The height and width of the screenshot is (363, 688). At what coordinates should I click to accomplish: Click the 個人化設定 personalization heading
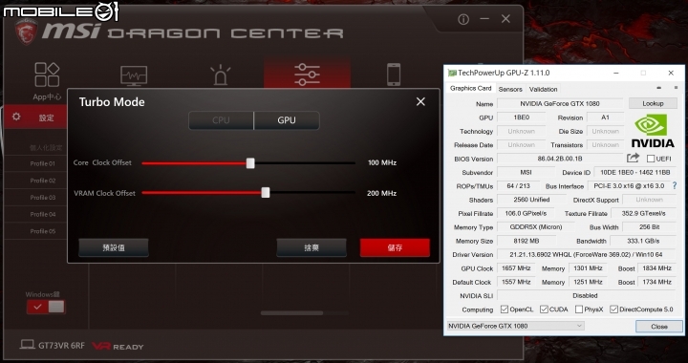tap(46, 148)
